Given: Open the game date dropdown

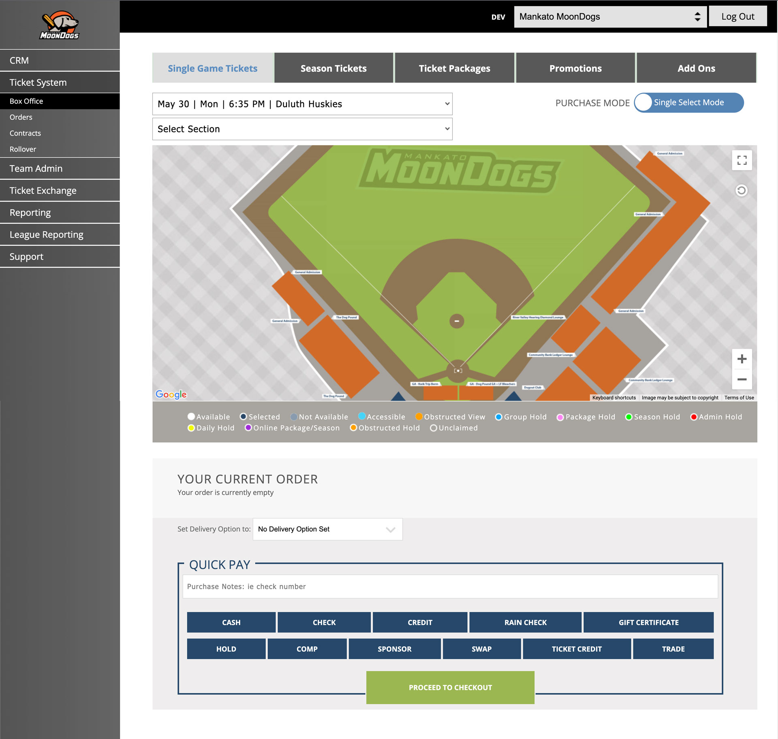Looking at the screenshot, I should (x=302, y=104).
